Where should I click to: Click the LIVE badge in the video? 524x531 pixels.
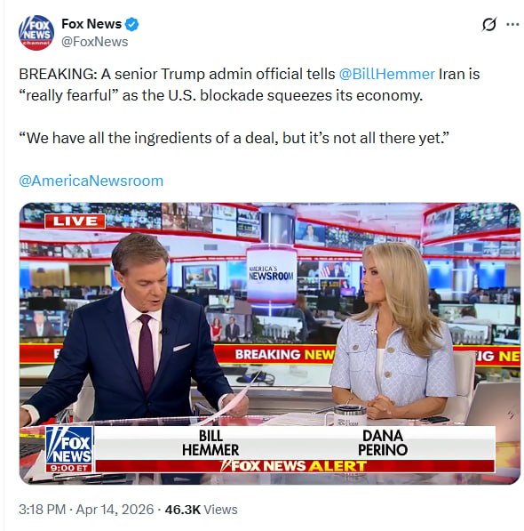(x=75, y=221)
